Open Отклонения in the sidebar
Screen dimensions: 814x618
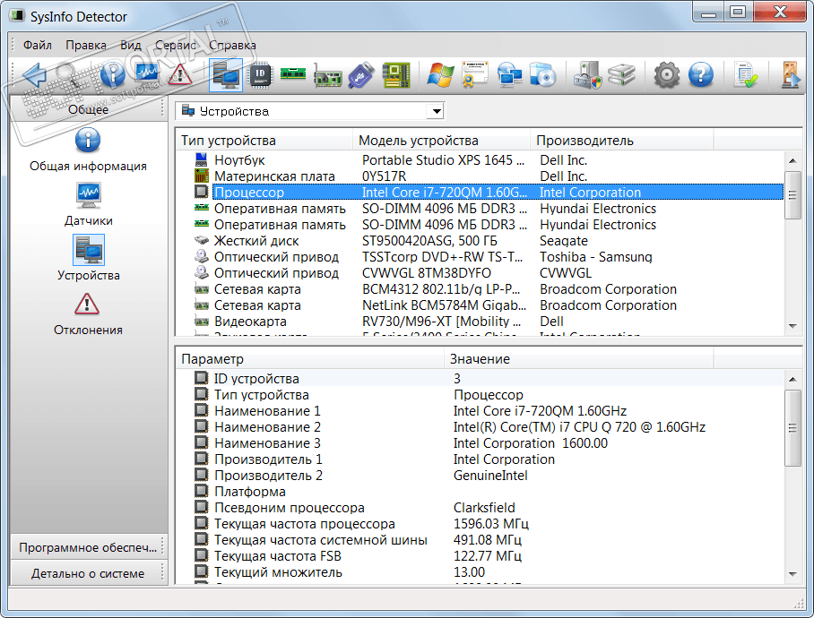click(88, 314)
